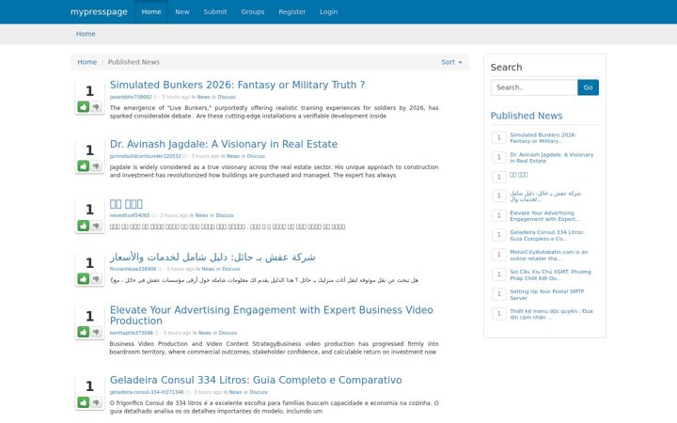Upvote the Arabic-titled moving company story
This screenshot has height=423, width=677.
pos(84,279)
